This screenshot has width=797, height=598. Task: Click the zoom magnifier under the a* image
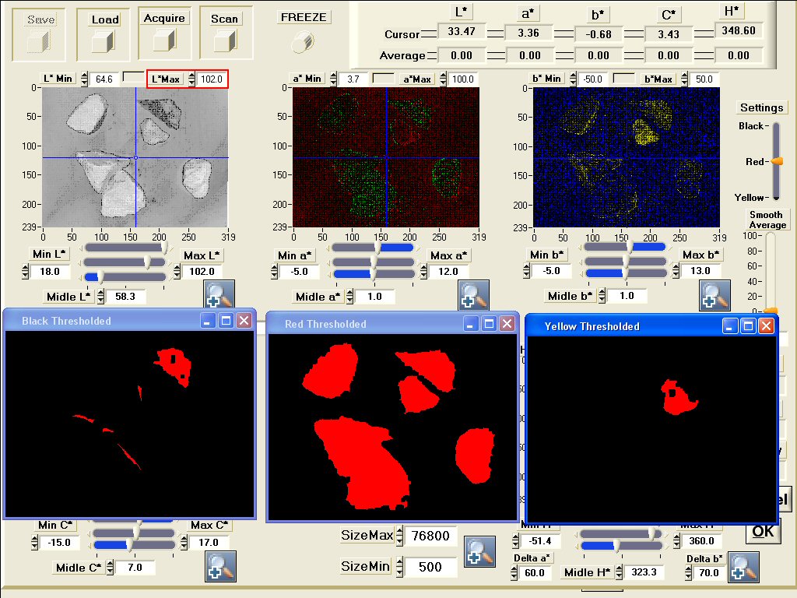[x=474, y=295]
